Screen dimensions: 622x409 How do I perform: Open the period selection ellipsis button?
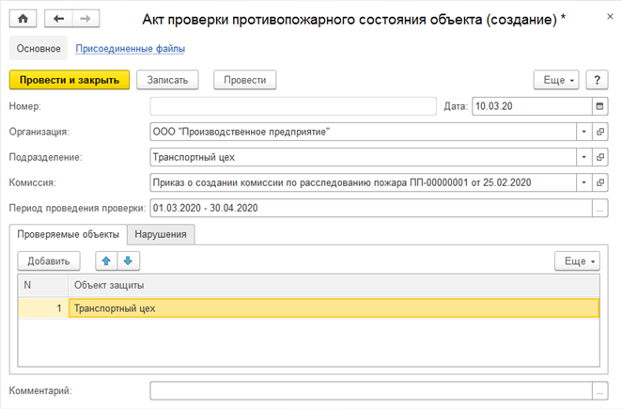pos(599,208)
